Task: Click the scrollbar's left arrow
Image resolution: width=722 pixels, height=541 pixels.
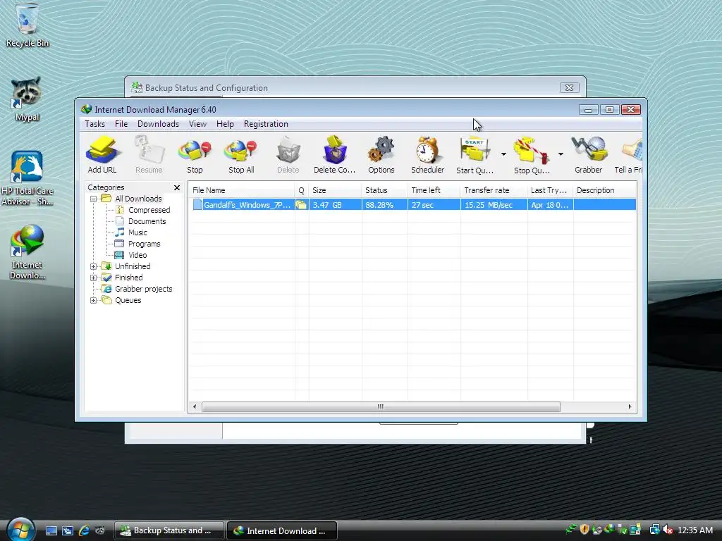Action: [x=195, y=406]
